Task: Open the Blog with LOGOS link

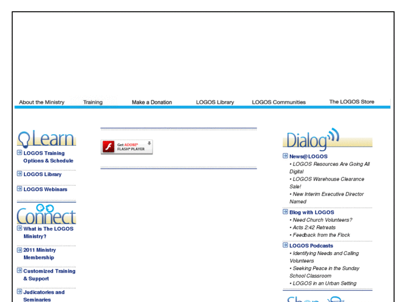Action: [x=312, y=212]
